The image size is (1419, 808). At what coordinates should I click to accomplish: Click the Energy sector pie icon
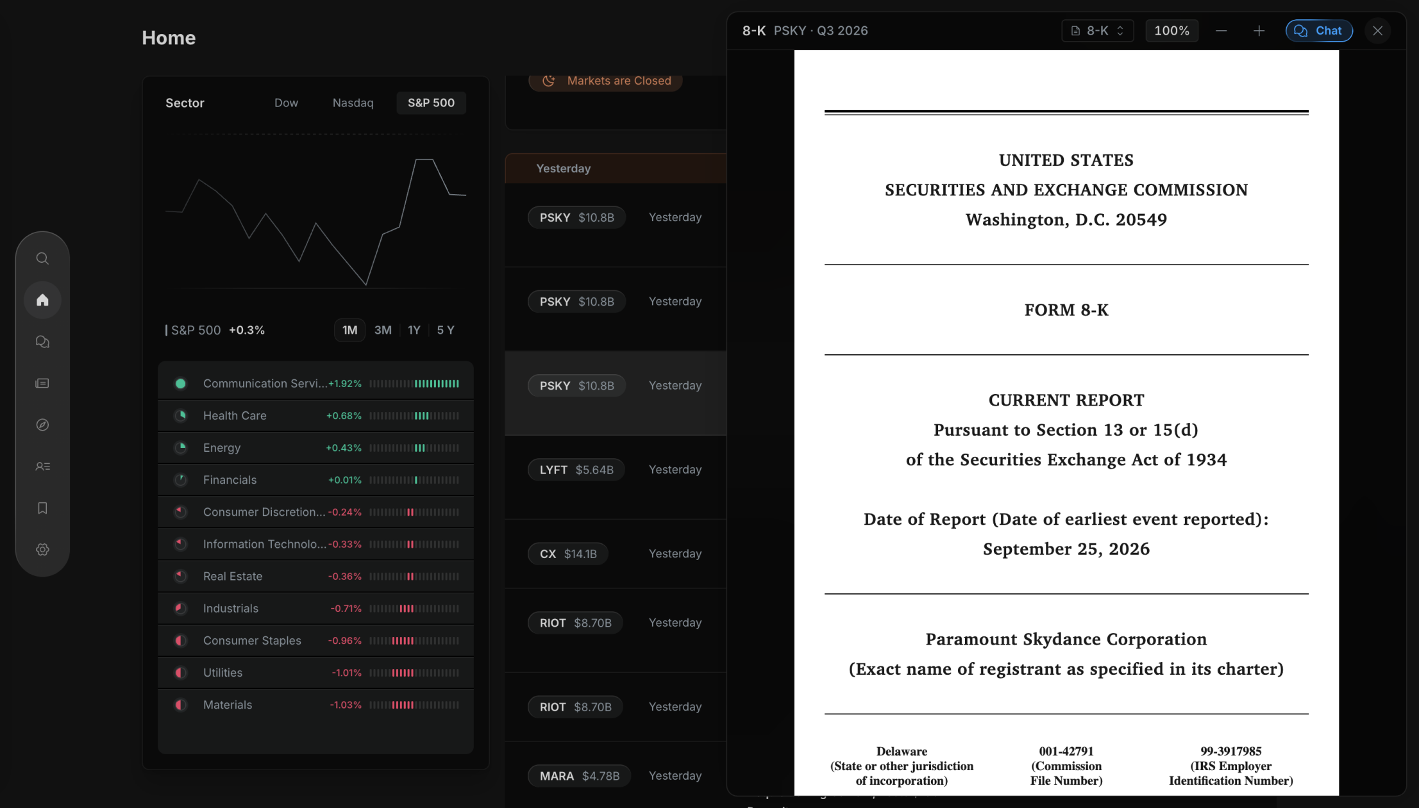181,448
